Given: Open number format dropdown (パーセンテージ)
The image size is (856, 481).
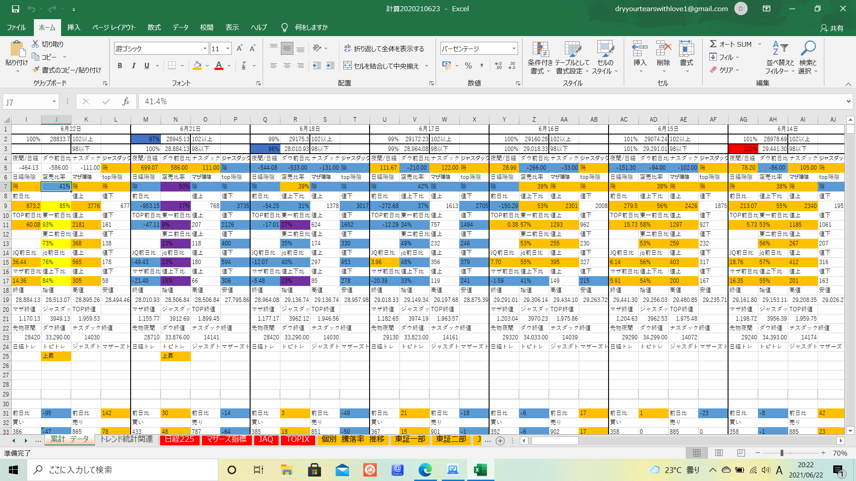Looking at the screenshot, I should [514, 49].
